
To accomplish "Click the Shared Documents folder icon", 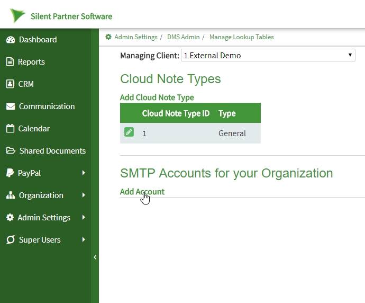I will click(x=11, y=151).
